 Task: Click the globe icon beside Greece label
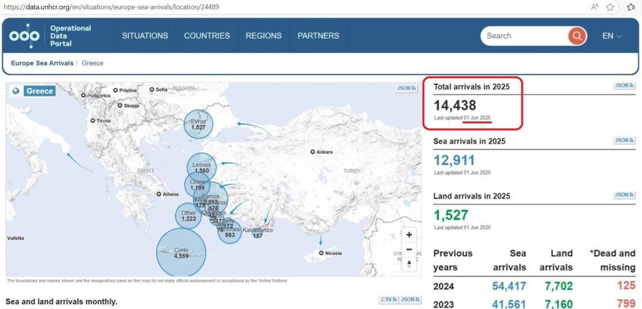tap(16, 91)
